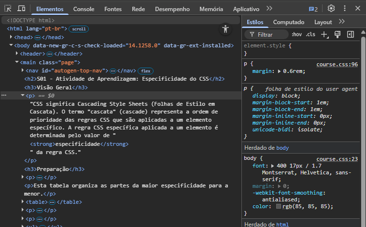Select the h3 Preparação element
366x227 pixels.
[x=55, y=169]
